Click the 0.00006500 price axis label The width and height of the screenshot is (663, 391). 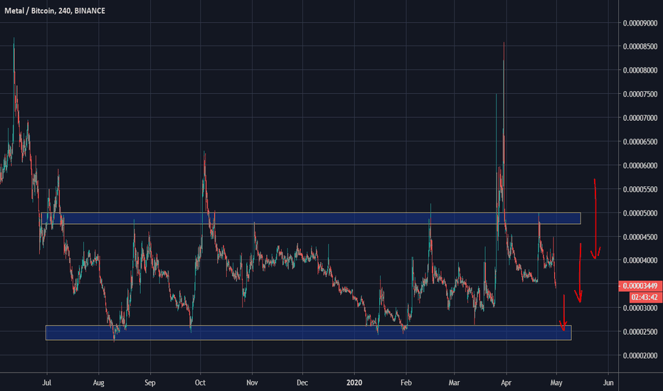pos(640,141)
